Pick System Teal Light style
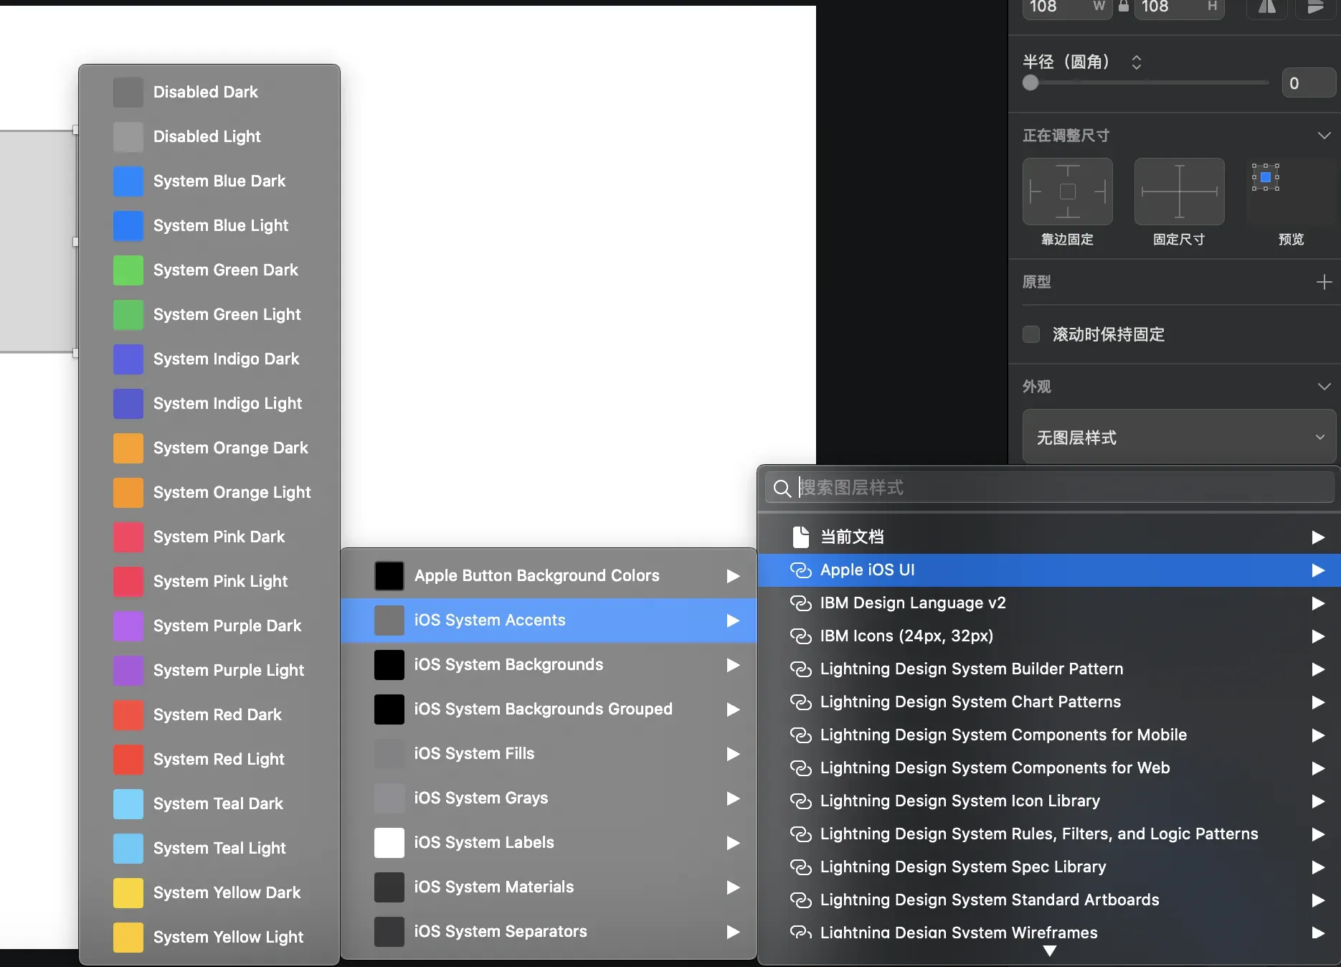Image resolution: width=1341 pixels, height=967 pixels. click(209, 848)
